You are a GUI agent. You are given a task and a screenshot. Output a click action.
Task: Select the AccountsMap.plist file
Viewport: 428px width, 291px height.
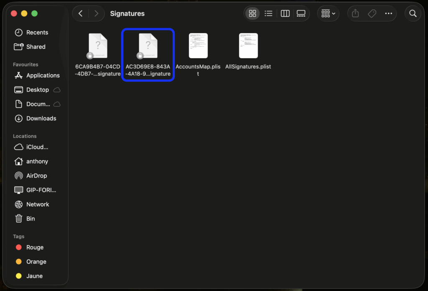click(x=198, y=46)
